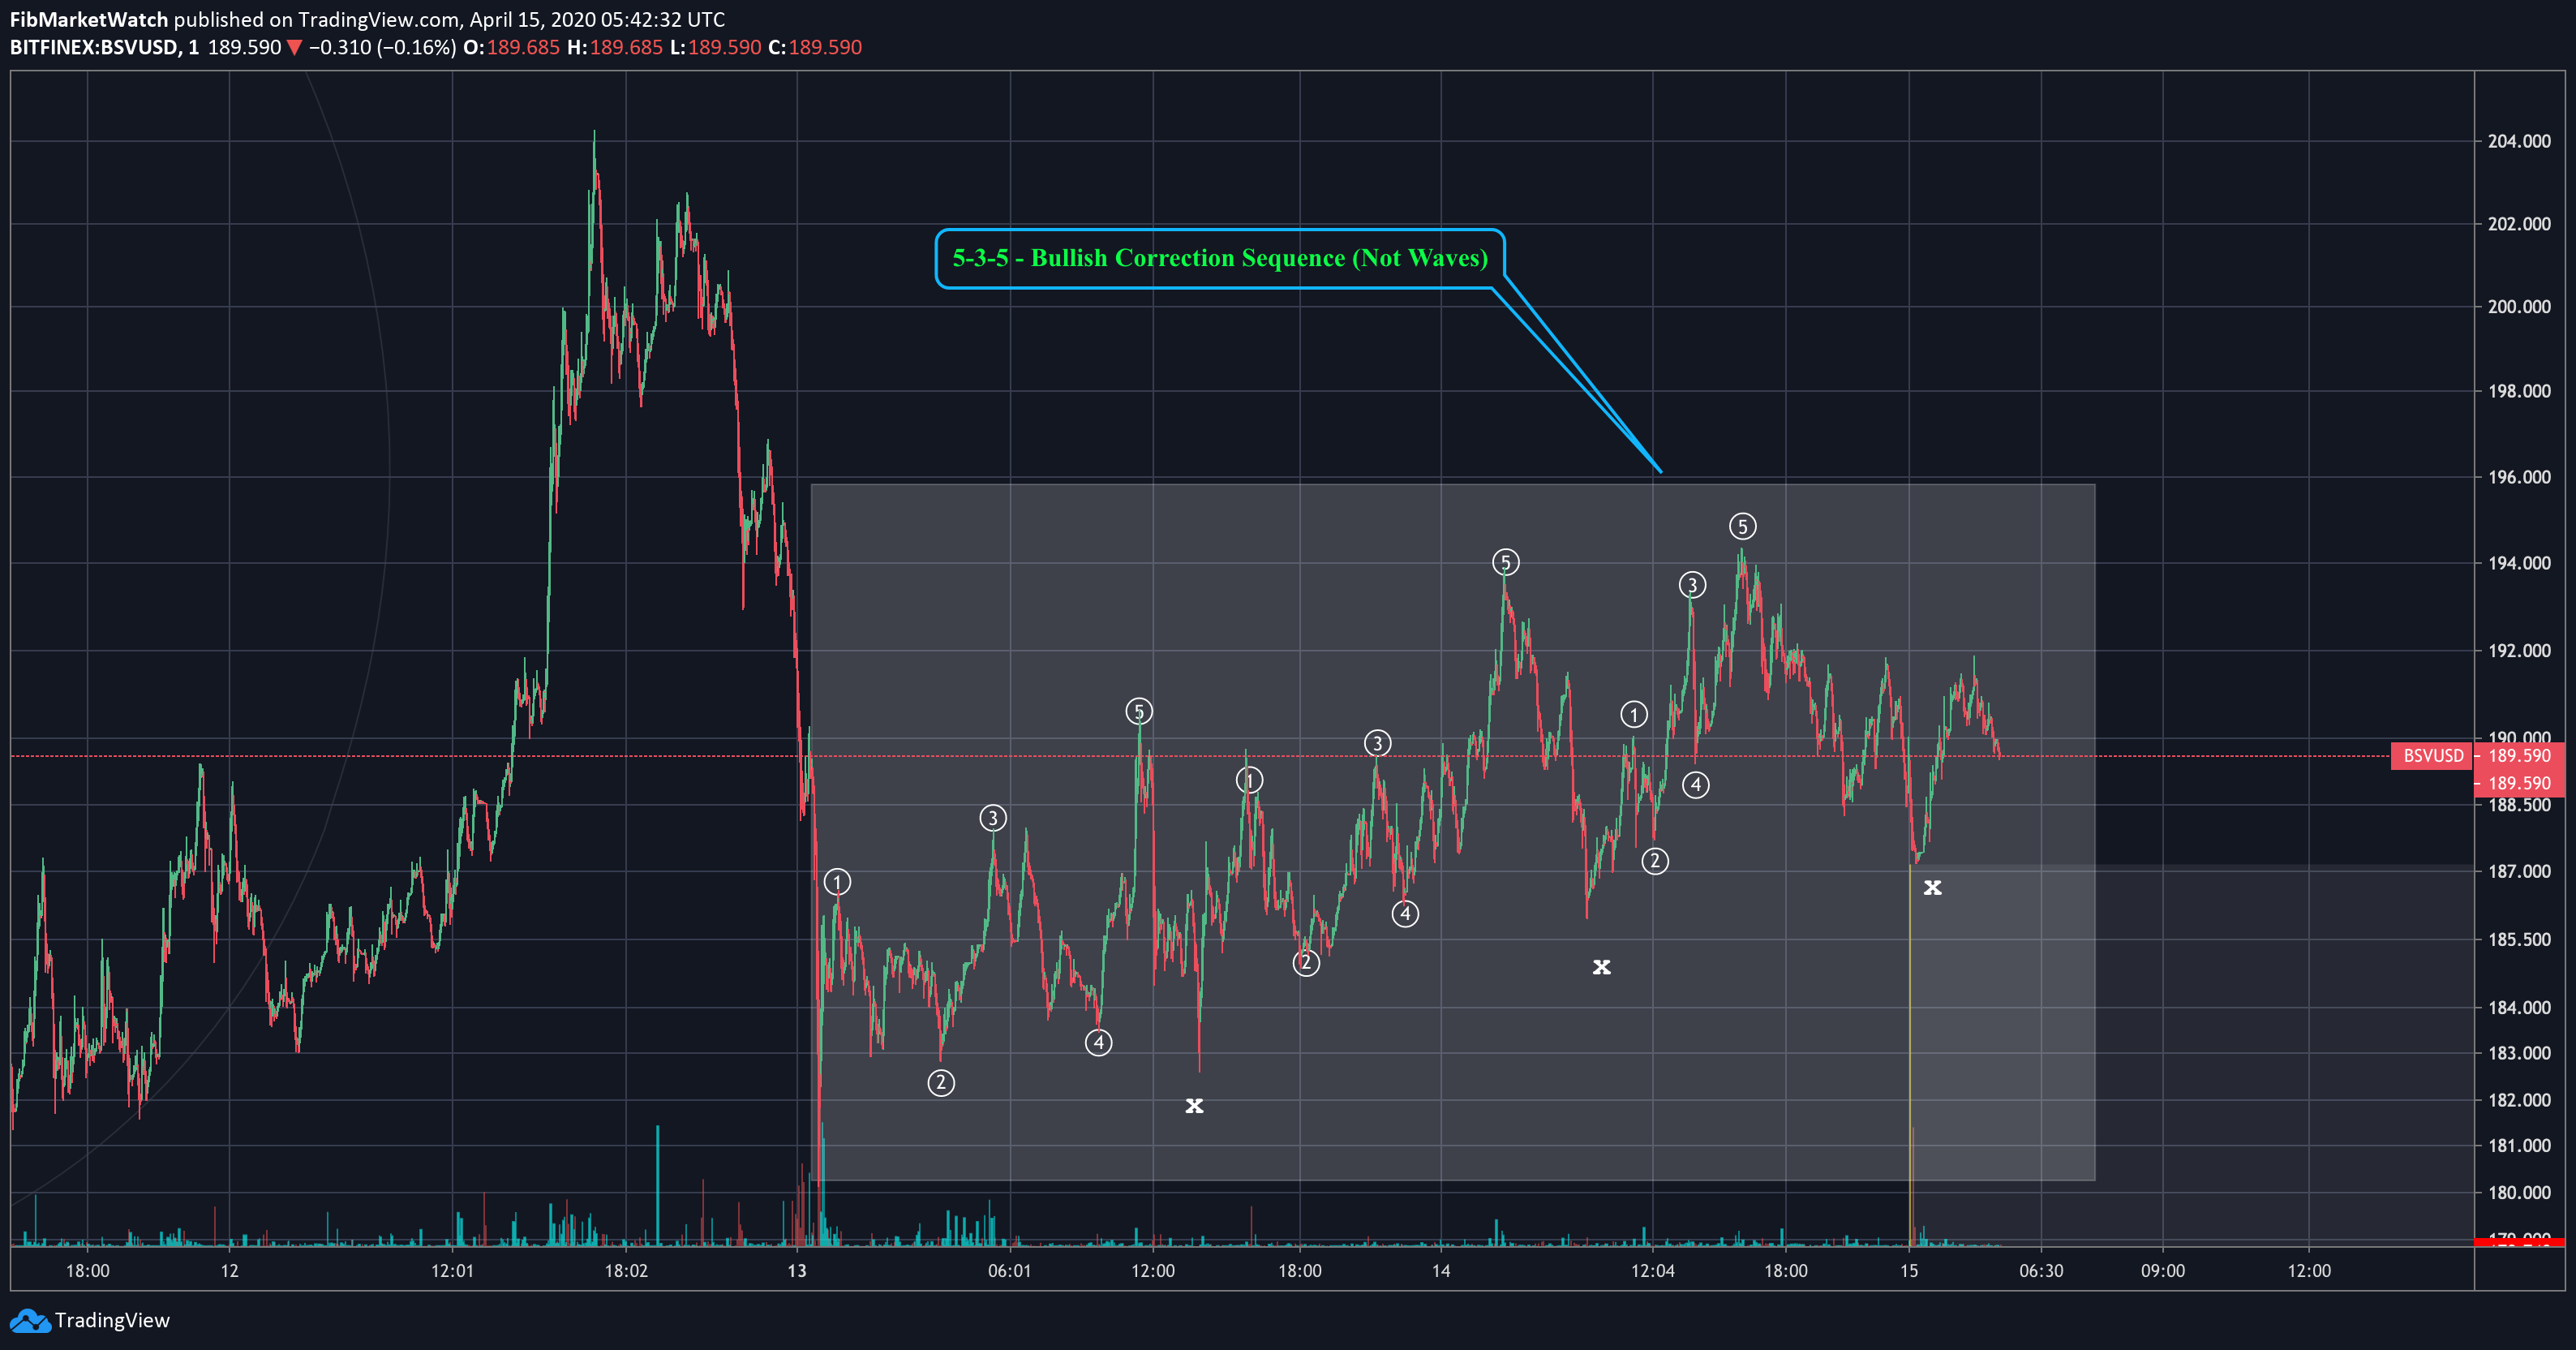
Task: Click the 198.000 price axis label
Action: 2519,391
